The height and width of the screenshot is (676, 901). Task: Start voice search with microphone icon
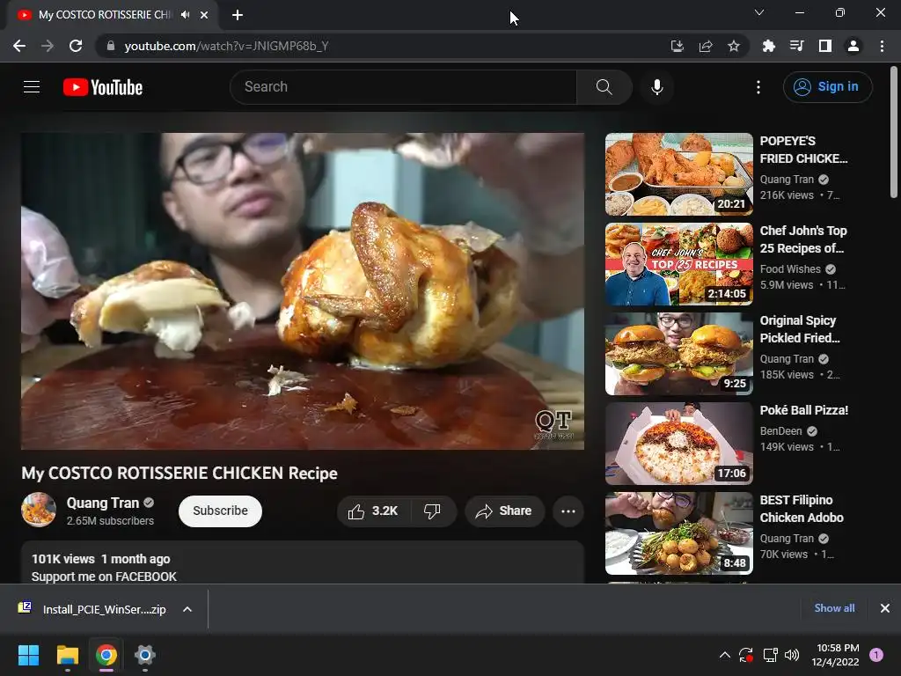(656, 87)
